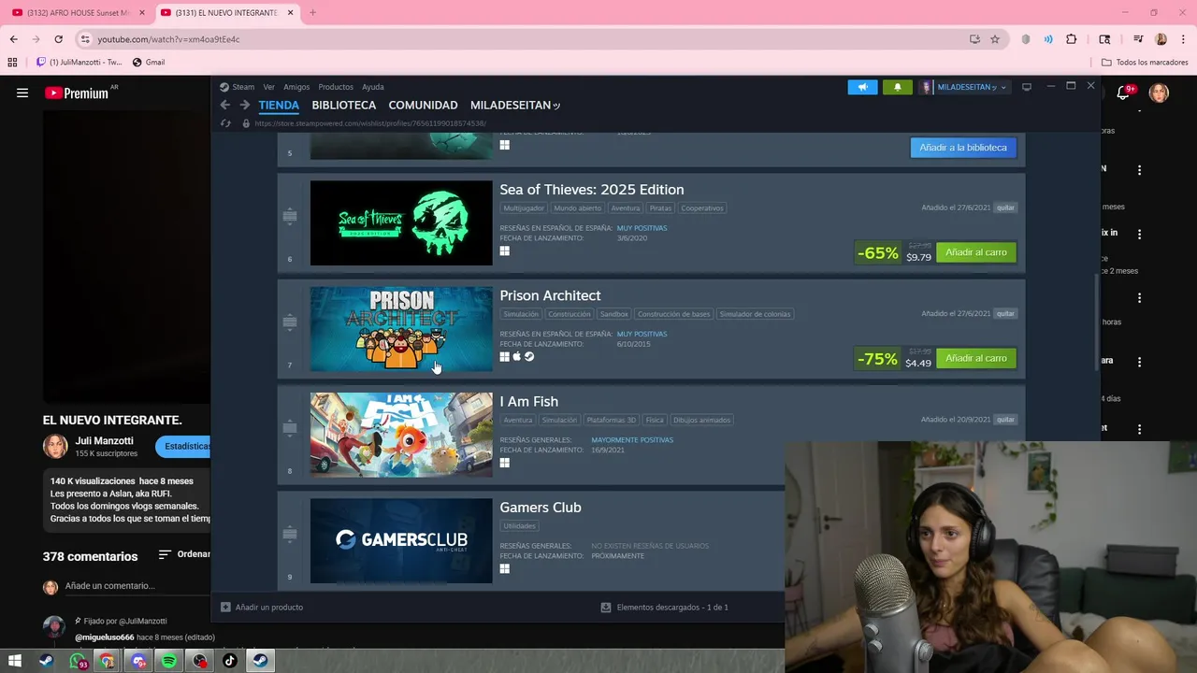Open YouTube notifications bell
Screen dimensions: 1197x673
click(1123, 93)
